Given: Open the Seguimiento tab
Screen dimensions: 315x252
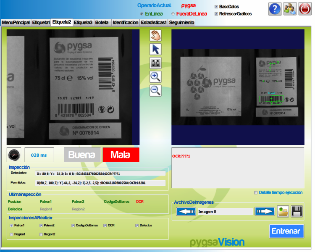Looking at the screenshot, I should [x=181, y=23].
